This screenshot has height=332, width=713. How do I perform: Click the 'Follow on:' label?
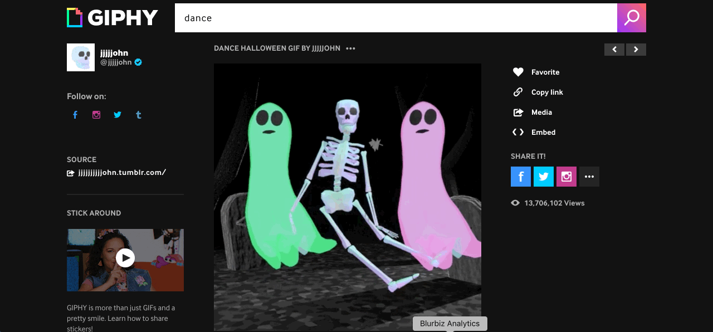point(86,96)
